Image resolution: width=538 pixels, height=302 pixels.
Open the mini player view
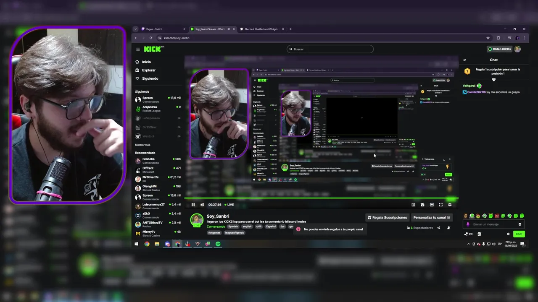(x=413, y=205)
